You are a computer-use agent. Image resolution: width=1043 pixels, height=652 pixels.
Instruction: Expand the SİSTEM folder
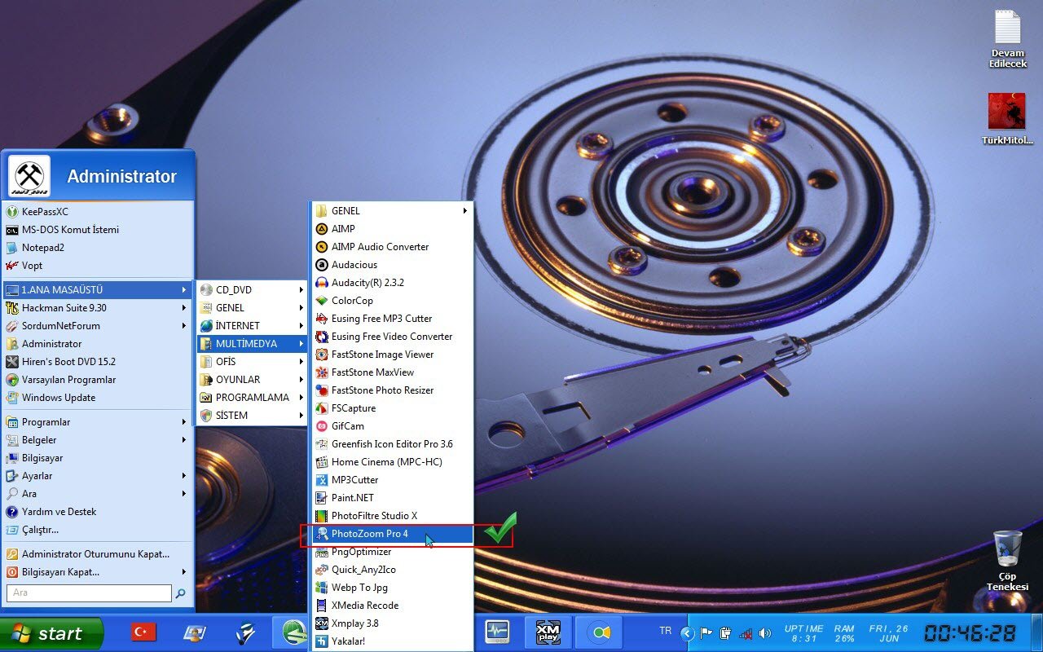[x=252, y=416]
